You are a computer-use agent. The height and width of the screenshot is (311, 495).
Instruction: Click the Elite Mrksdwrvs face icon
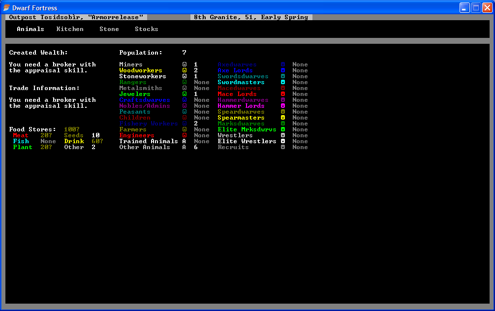(283, 129)
